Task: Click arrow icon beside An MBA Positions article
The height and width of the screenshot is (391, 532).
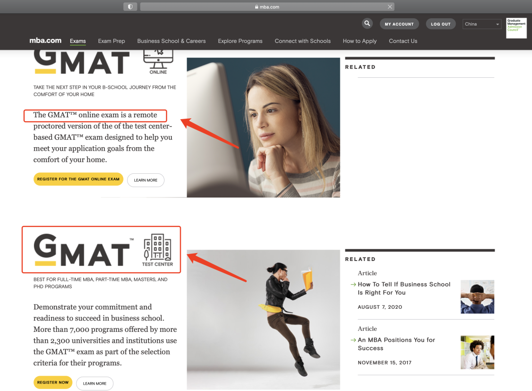Action: click(x=353, y=340)
